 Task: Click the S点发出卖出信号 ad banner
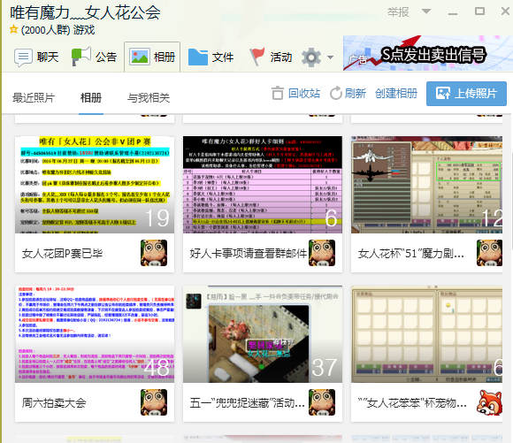click(428, 53)
